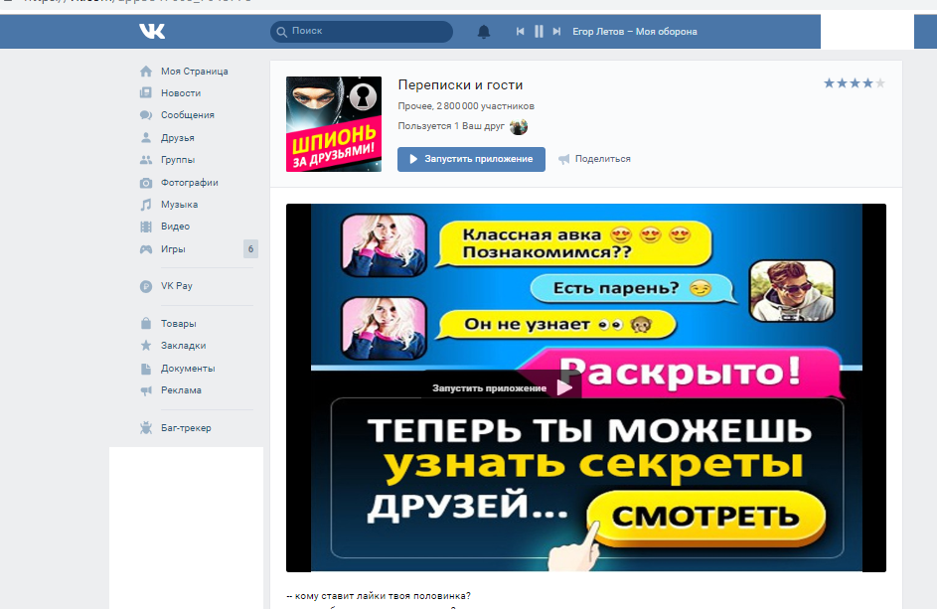Open the notifications bell
The height and width of the screenshot is (609, 937).
[484, 32]
